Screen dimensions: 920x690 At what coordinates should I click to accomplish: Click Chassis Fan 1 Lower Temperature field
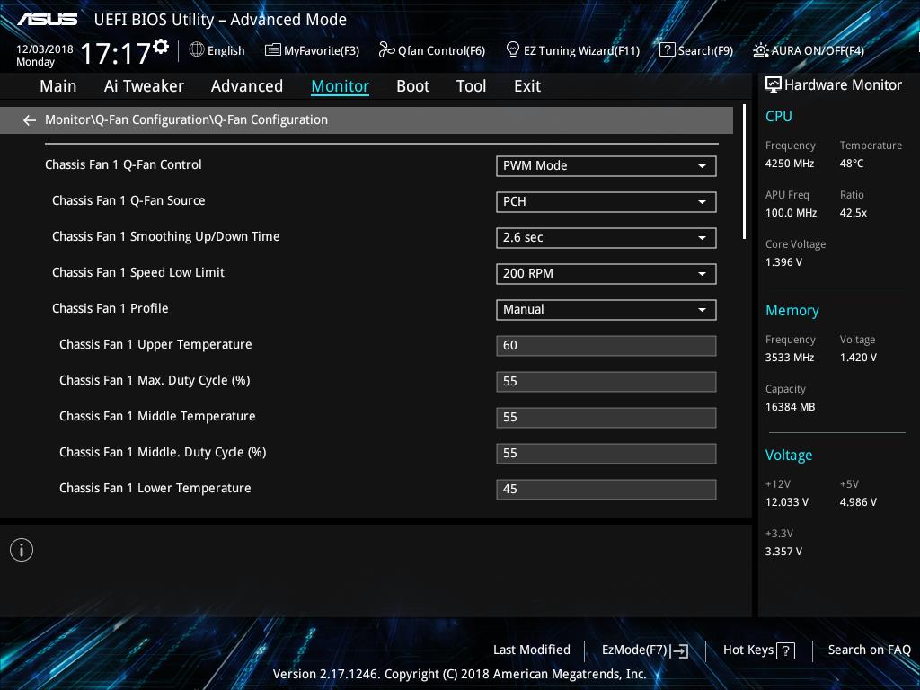[x=606, y=490]
